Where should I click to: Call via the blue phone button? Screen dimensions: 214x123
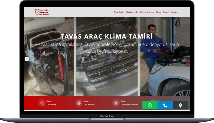point(165,105)
